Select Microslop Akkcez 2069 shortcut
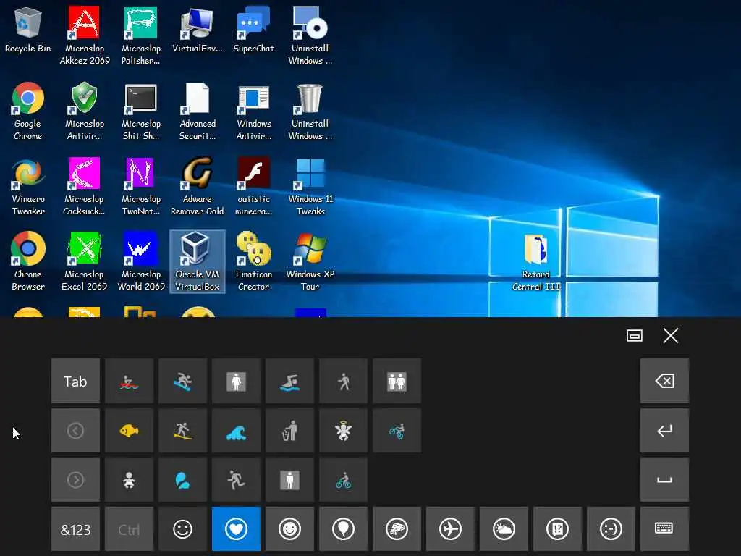 (85, 35)
